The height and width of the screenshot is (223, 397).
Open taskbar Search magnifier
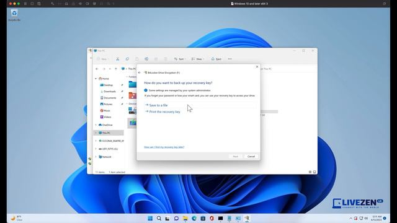coord(159,218)
